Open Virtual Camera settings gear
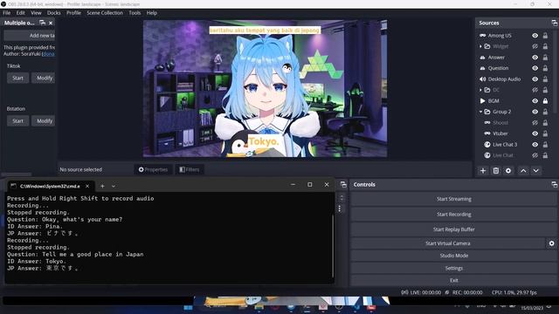The height and width of the screenshot is (314, 559). 551,243
